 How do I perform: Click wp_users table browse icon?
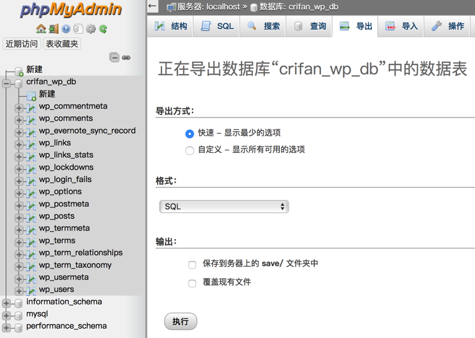coord(30,291)
